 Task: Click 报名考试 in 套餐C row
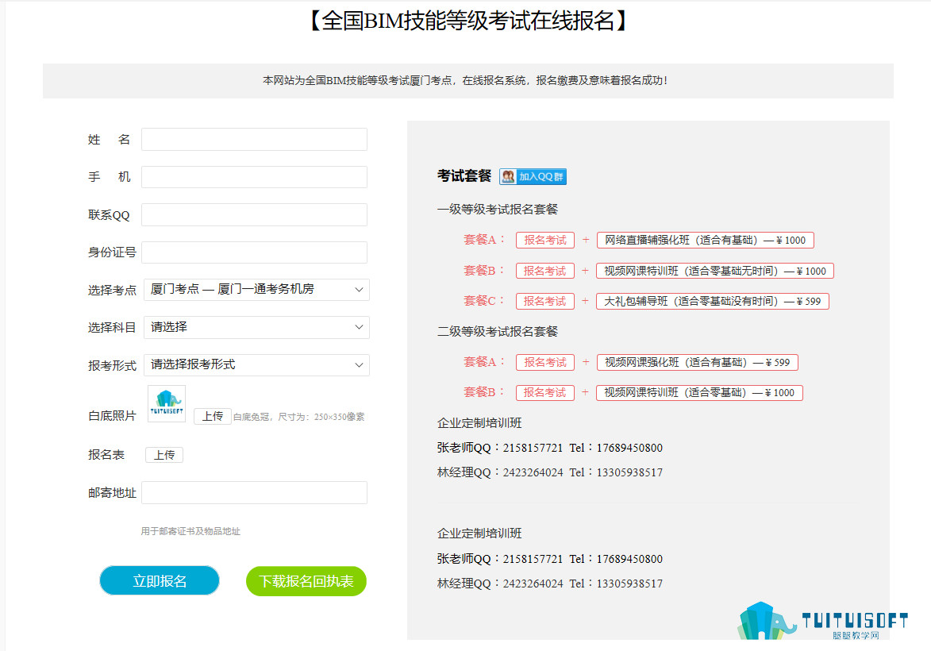pyautogui.click(x=545, y=301)
